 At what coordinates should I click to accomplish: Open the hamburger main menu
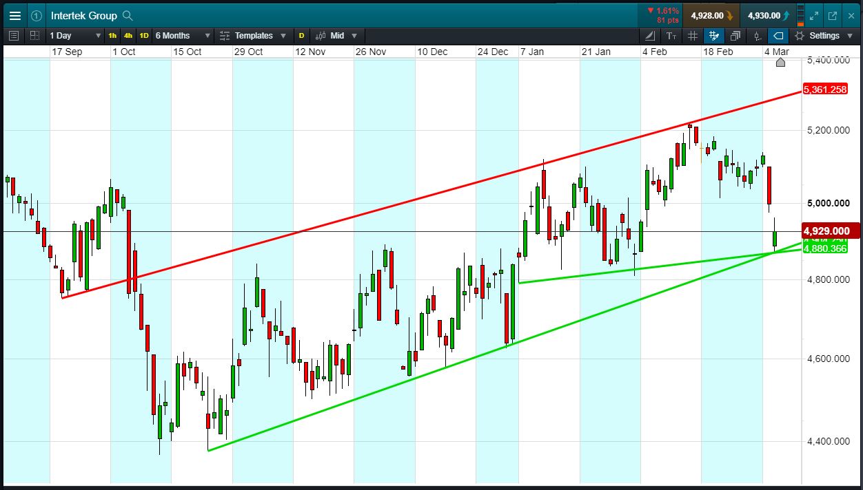pyautogui.click(x=15, y=15)
